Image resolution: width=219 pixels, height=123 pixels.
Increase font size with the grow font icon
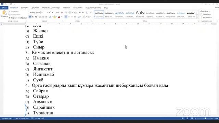click(x=50, y=13)
